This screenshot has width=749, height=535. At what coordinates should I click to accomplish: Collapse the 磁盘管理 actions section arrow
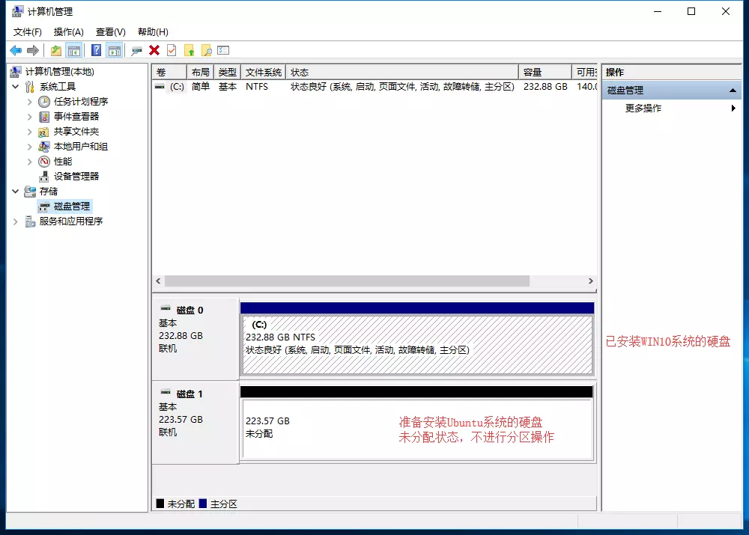pyautogui.click(x=733, y=91)
